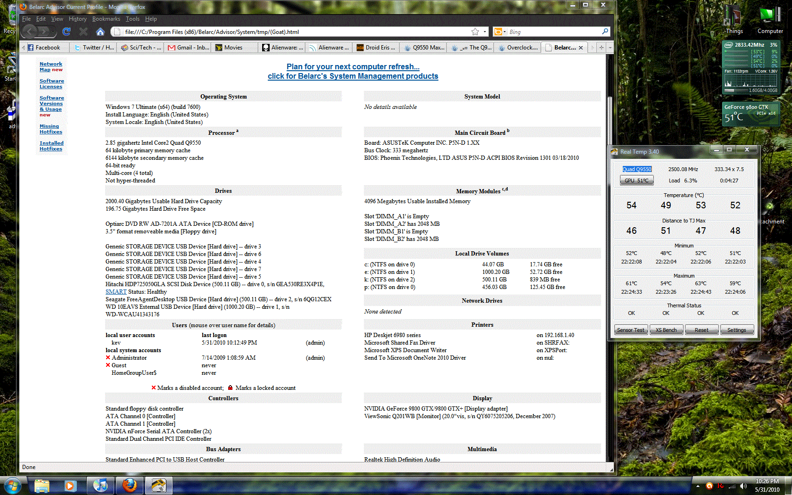Screen dimensions: 792x495
Task: Open the list all tabs dropdown
Action: (610, 48)
